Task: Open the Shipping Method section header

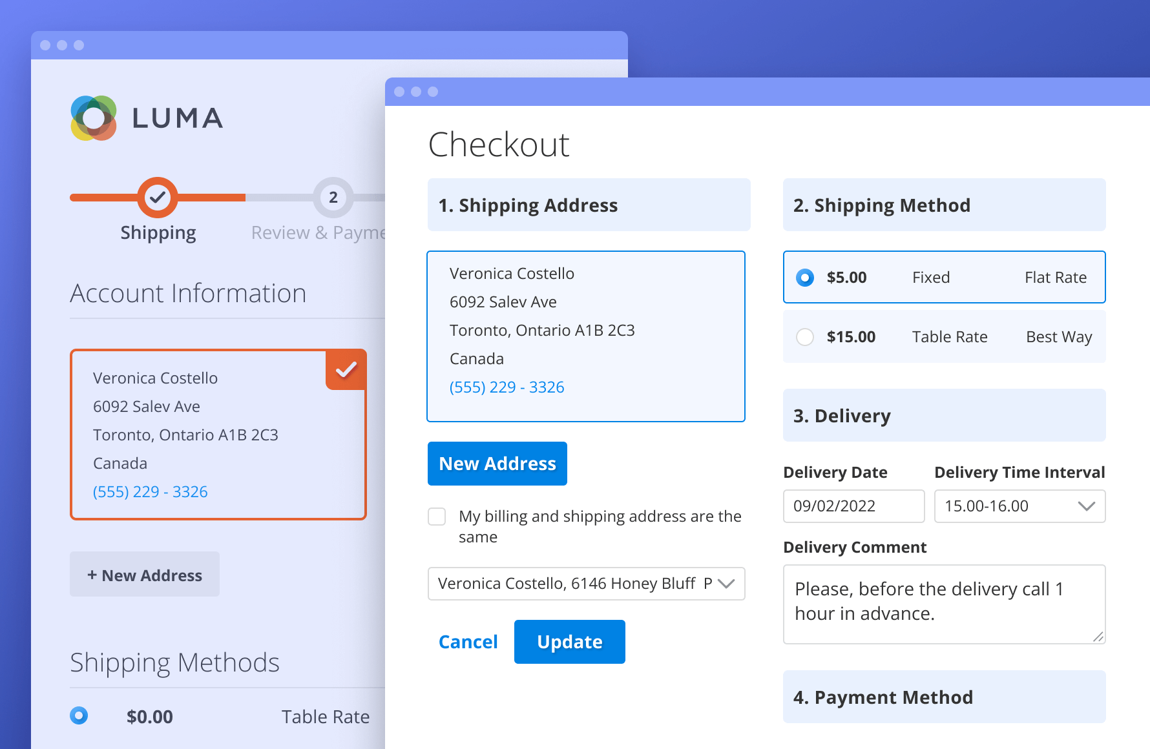Action: coord(944,205)
